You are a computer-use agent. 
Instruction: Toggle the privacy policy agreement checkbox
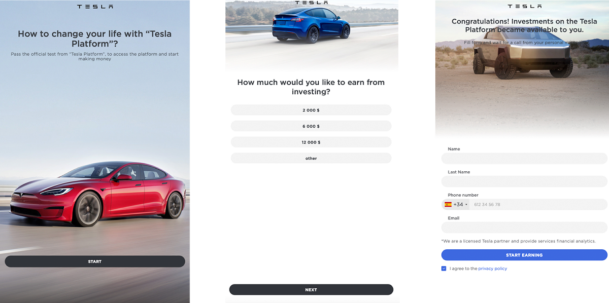point(444,269)
